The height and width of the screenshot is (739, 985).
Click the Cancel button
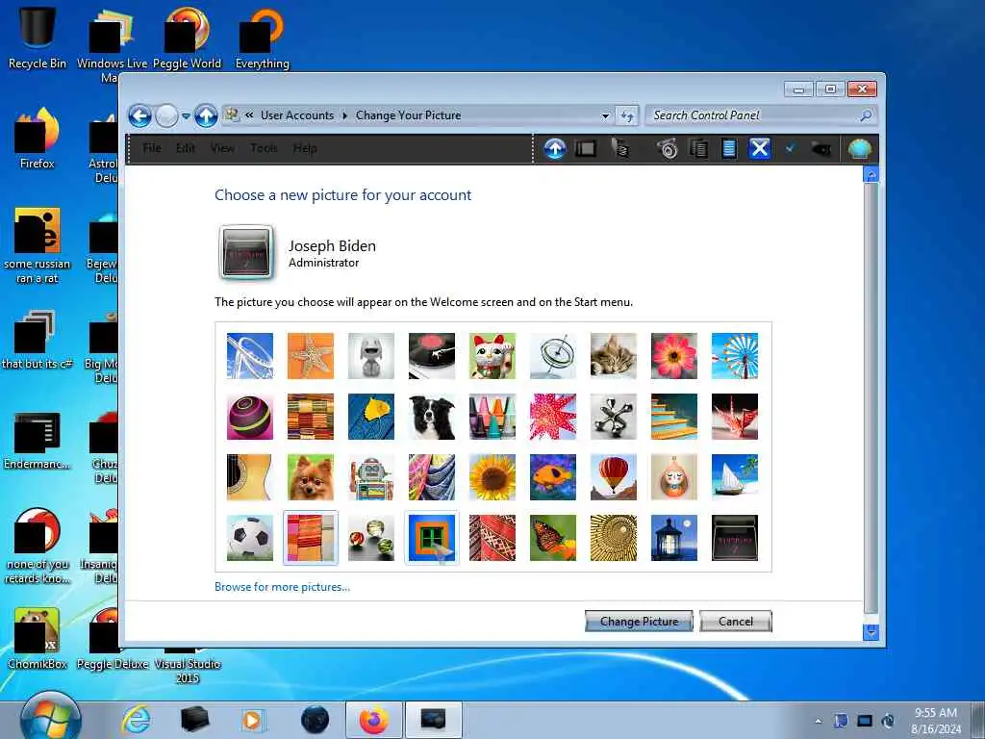(736, 622)
